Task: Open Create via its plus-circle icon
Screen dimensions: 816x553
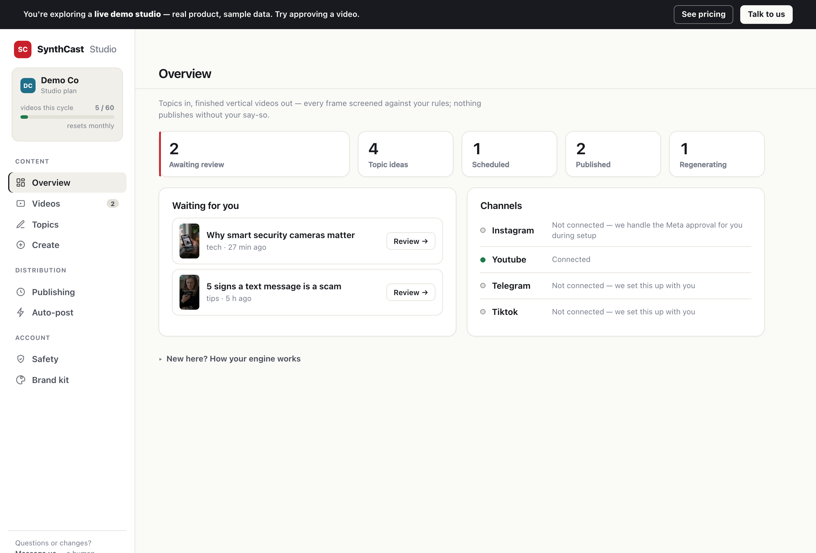Action: pyautogui.click(x=21, y=245)
